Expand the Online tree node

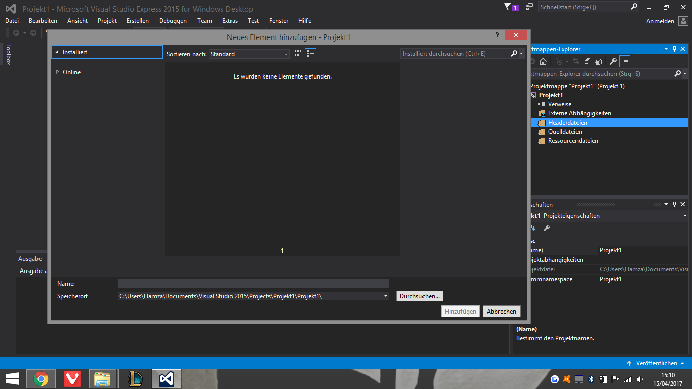click(x=58, y=72)
